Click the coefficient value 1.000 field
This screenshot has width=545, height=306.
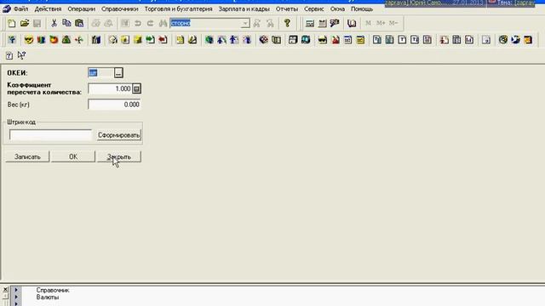click(110, 88)
